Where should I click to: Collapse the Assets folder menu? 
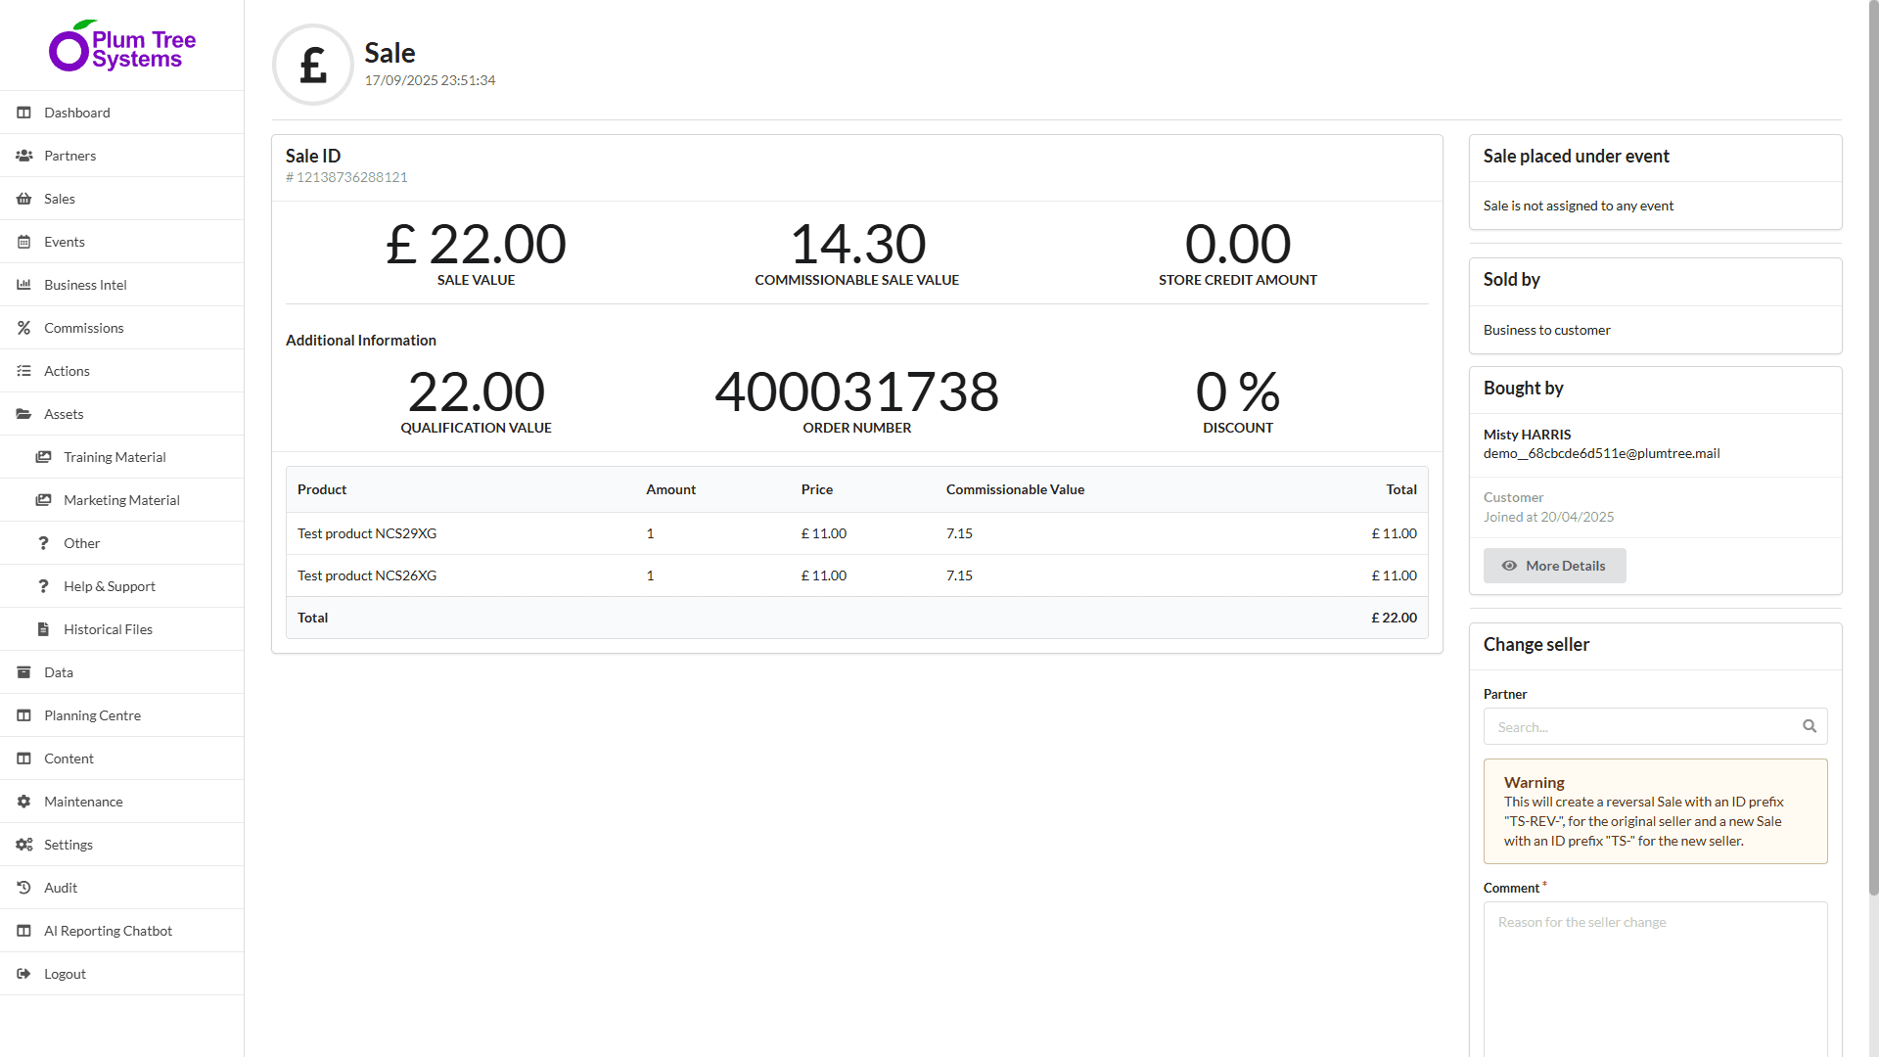coord(64,414)
